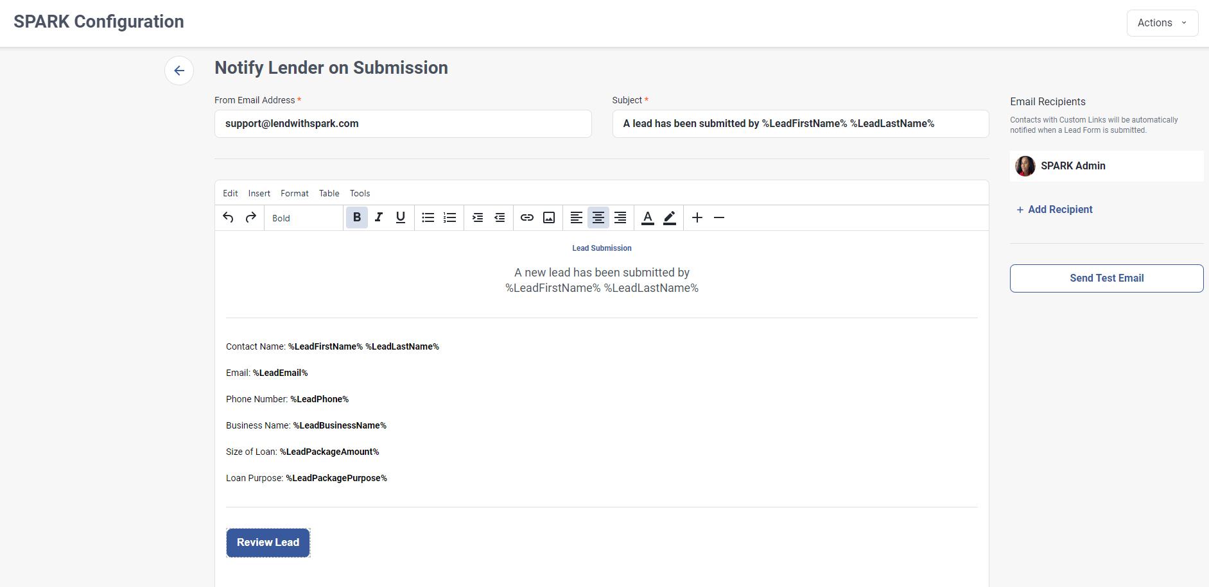Open the Table menu

329,193
